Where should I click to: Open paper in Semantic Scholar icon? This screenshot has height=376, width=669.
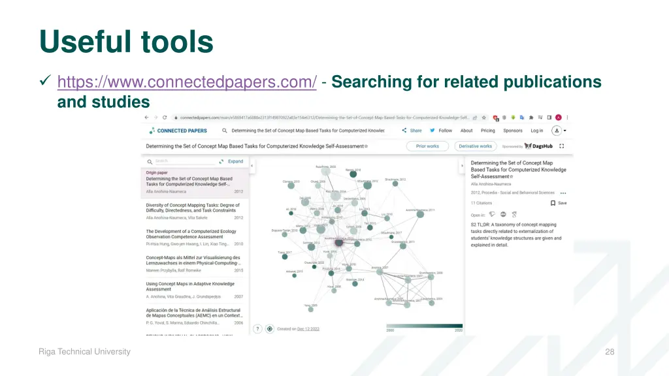coord(492,214)
